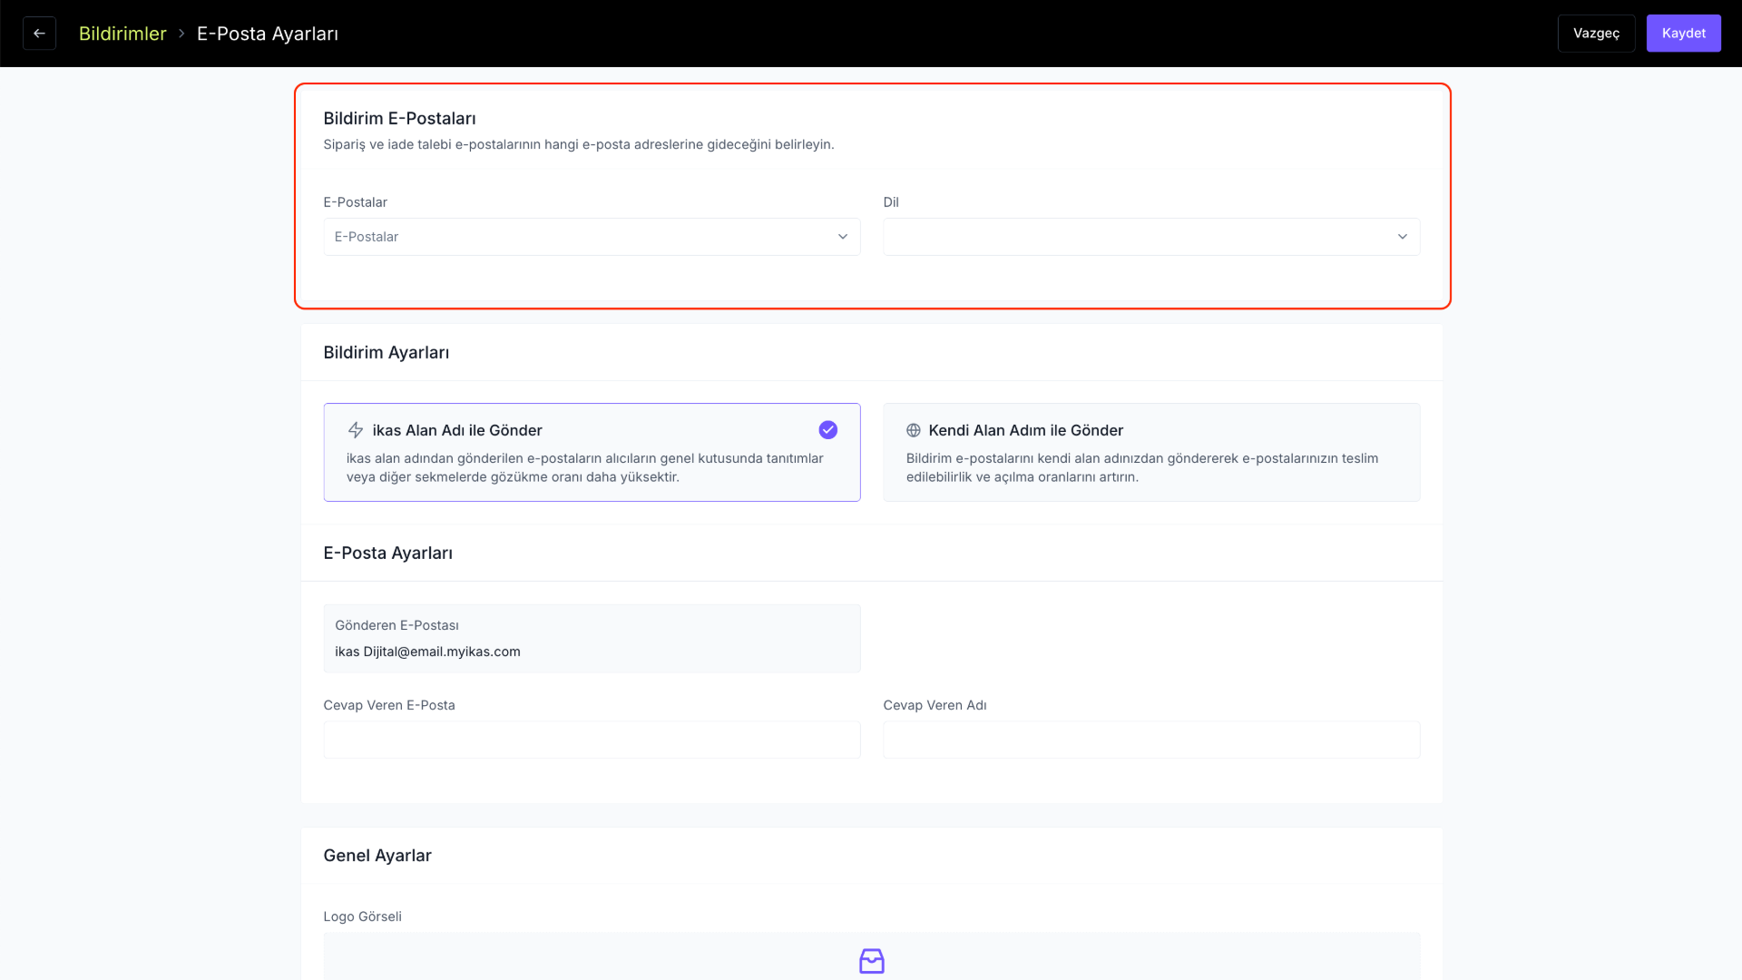Click the back arrow button
The image size is (1742, 980).
(39, 34)
